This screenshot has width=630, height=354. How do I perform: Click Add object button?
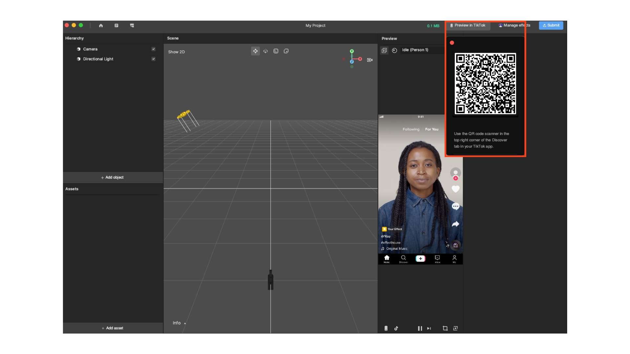[113, 178]
